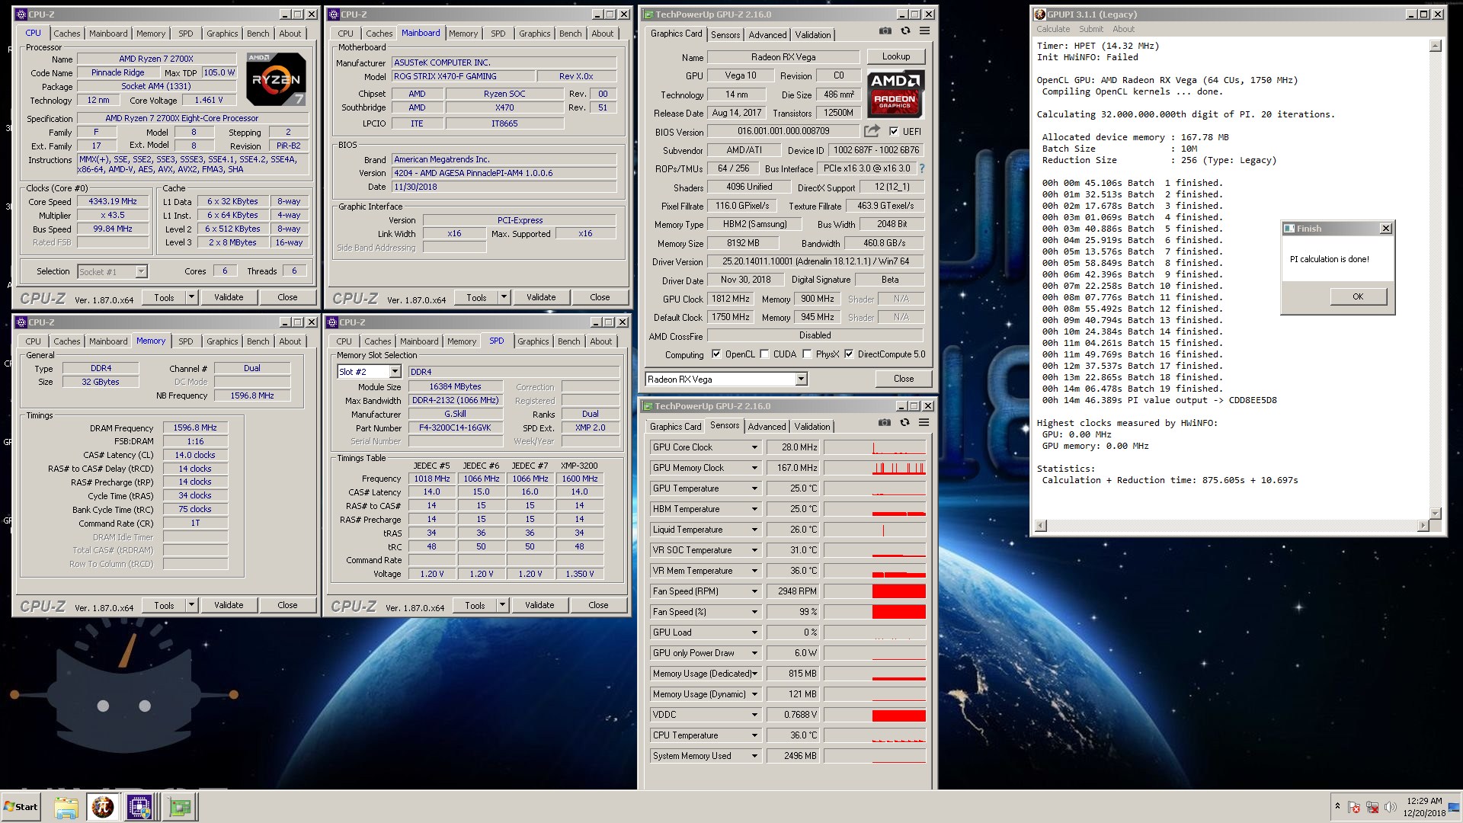The height and width of the screenshot is (823, 1463).
Task: Toggle the UEFI checkbox in GPU-Z
Action: pos(894,131)
